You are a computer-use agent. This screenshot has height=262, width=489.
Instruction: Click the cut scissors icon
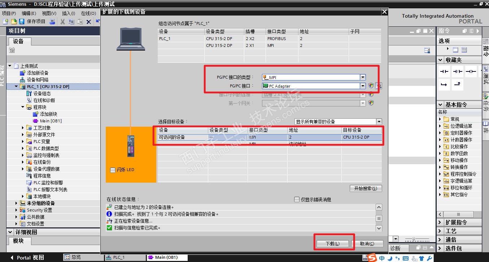pyautogui.click(x=63, y=22)
